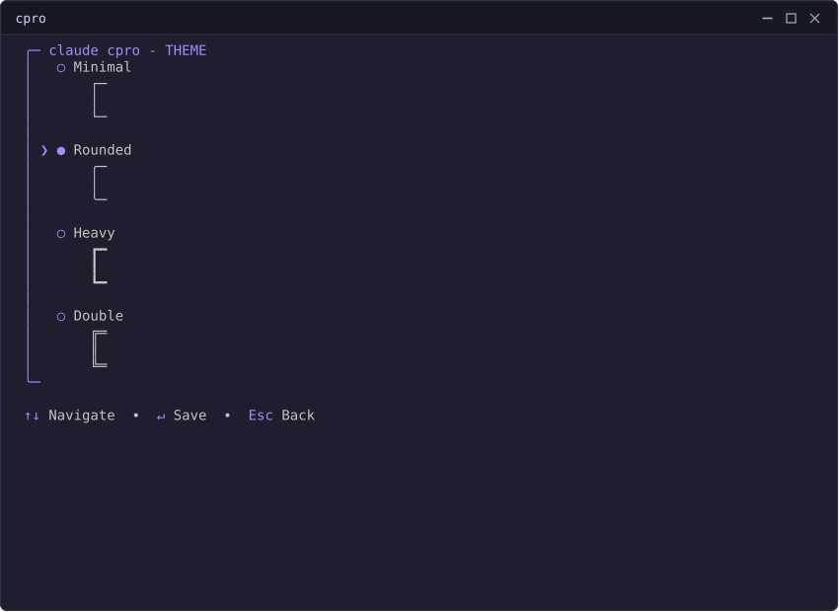Select the Double radio button
Image resolution: width=839 pixels, height=612 pixels.
(x=61, y=317)
